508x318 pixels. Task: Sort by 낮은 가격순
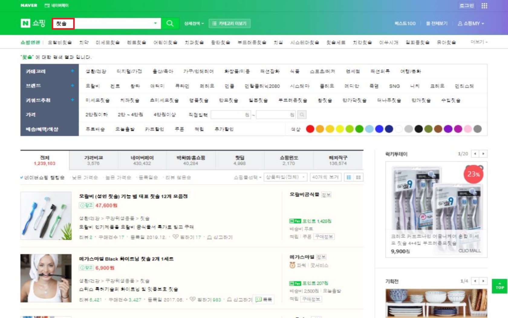pyautogui.click(x=84, y=177)
